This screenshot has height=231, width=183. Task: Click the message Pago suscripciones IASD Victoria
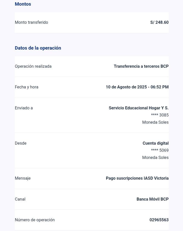(137, 178)
